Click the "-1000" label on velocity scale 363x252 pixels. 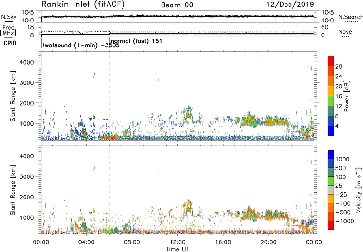[x=345, y=221]
